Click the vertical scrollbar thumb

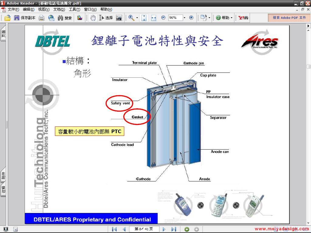click(309, 66)
